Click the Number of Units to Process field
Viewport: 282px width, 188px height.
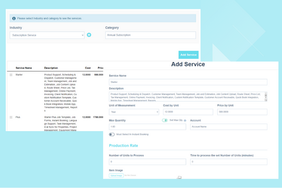(x=147, y=162)
